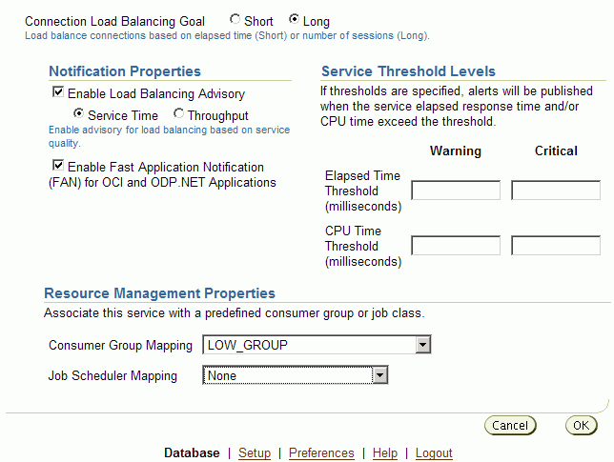Click the Logout link
This screenshot has width=614, height=462.
click(434, 453)
